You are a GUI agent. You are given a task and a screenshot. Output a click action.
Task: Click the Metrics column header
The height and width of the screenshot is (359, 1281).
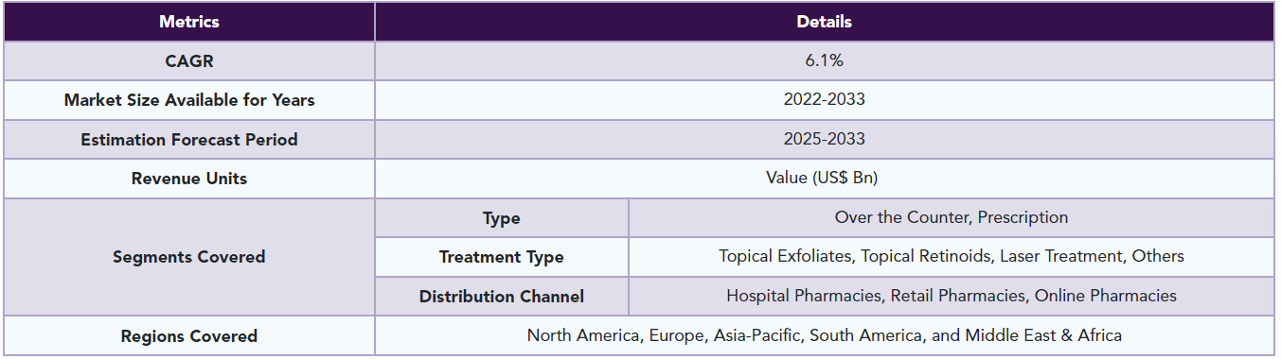click(x=189, y=22)
